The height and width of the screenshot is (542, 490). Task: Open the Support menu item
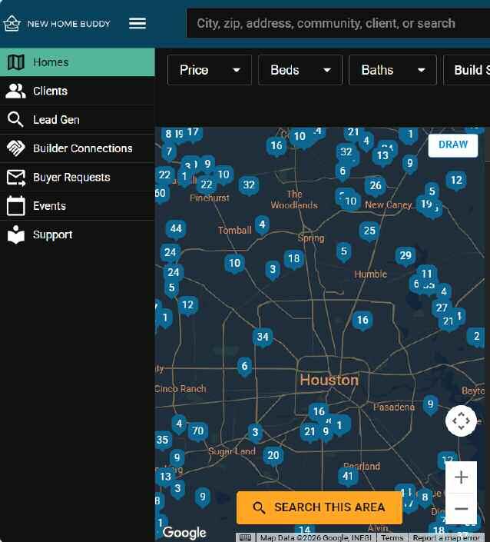[x=78, y=234]
